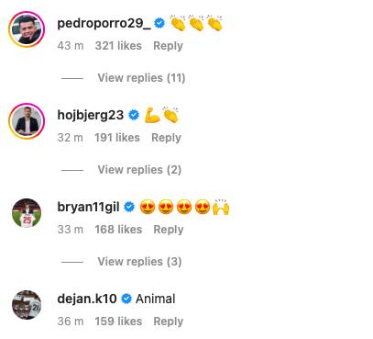Open hojbjerg23 username link
Image resolution: width=373 pixels, height=339 pixels.
(91, 115)
